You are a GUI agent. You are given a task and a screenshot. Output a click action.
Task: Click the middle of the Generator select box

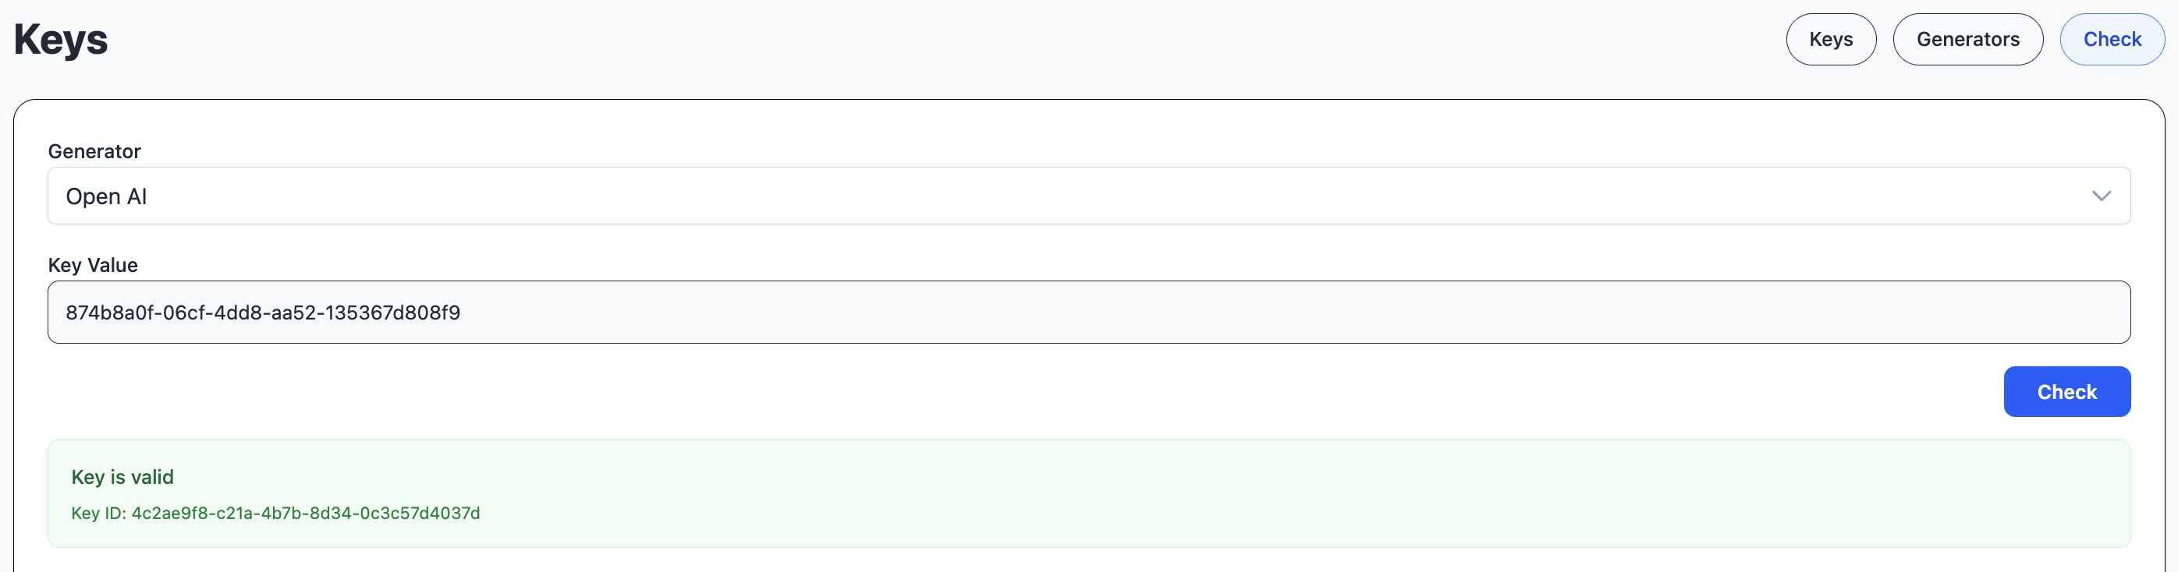point(1088,196)
